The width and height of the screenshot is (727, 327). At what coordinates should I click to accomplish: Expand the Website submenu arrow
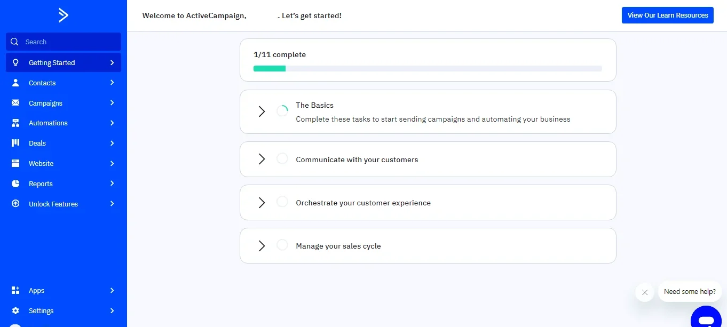[112, 163]
